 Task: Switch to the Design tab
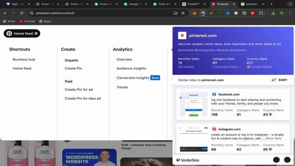(x=133, y=4)
